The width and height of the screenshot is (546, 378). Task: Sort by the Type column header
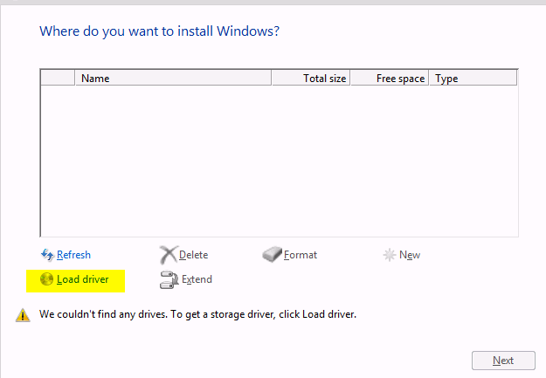coord(473,78)
